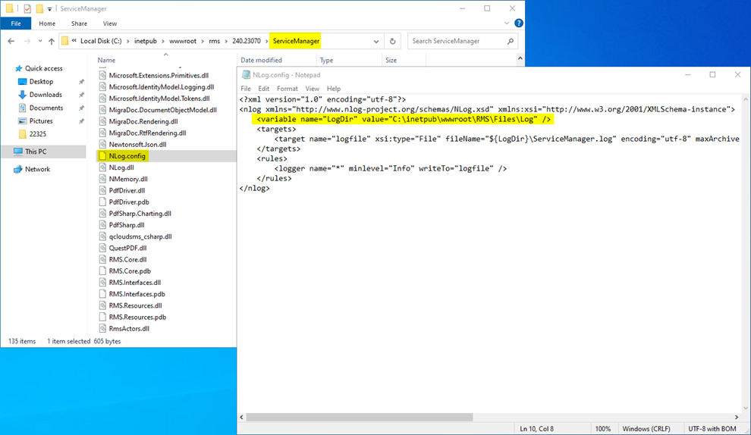Open Customize Quick Access Toolbar dropdown
This screenshot has height=435, width=751.
49,9
